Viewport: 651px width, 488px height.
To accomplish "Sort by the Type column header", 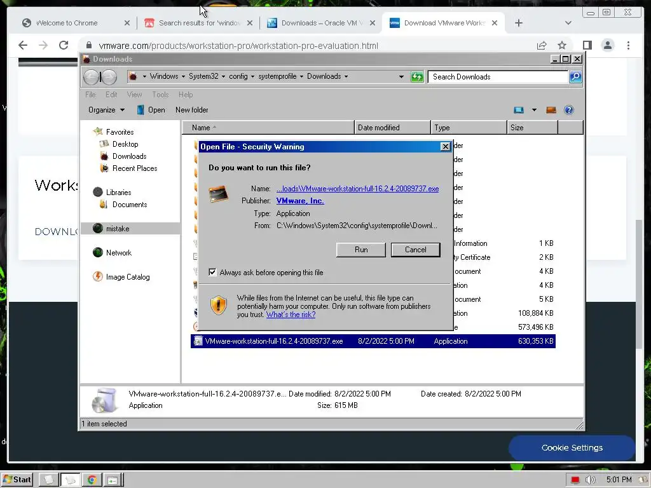I will pyautogui.click(x=469, y=127).
